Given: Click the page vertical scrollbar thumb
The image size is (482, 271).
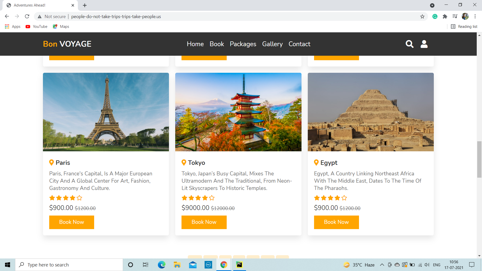Looking at the screenshot, I should tap(479, 159).
